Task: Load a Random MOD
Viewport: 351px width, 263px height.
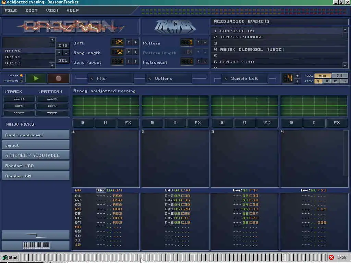Action: [36, 166]
